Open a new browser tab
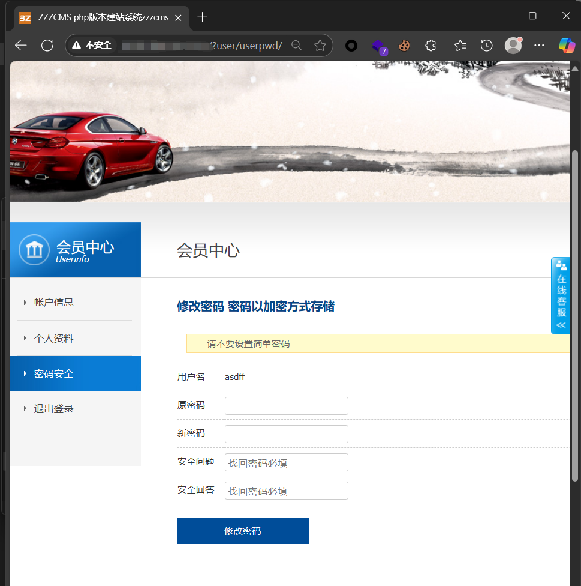The image size is (581, 586). click(x=203, y=17)
